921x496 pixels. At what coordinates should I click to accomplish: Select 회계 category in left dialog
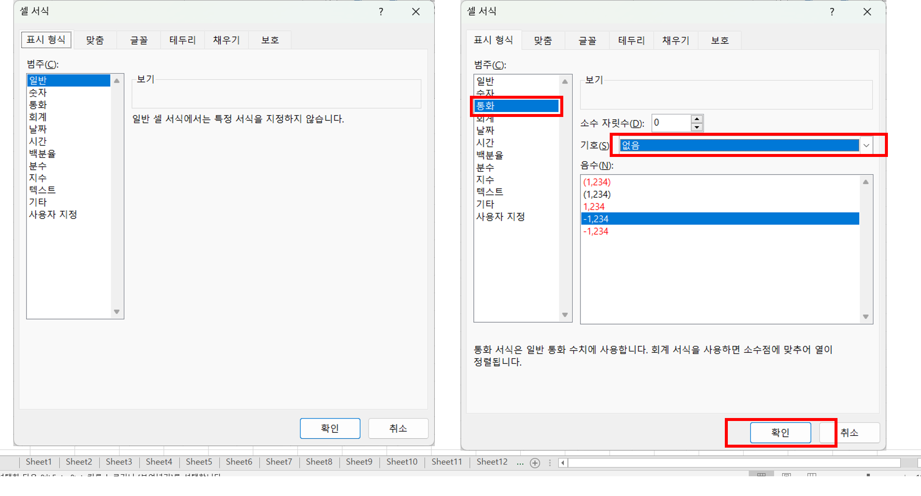click(69, 117)
